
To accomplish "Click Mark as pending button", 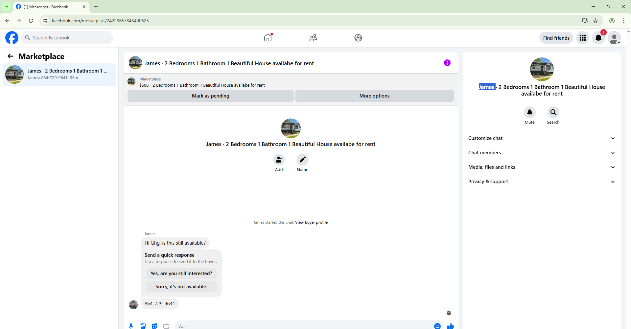I will click(211, 96).
